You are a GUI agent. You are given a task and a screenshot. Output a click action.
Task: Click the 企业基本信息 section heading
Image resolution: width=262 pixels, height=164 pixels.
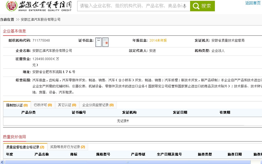[14, 31]
